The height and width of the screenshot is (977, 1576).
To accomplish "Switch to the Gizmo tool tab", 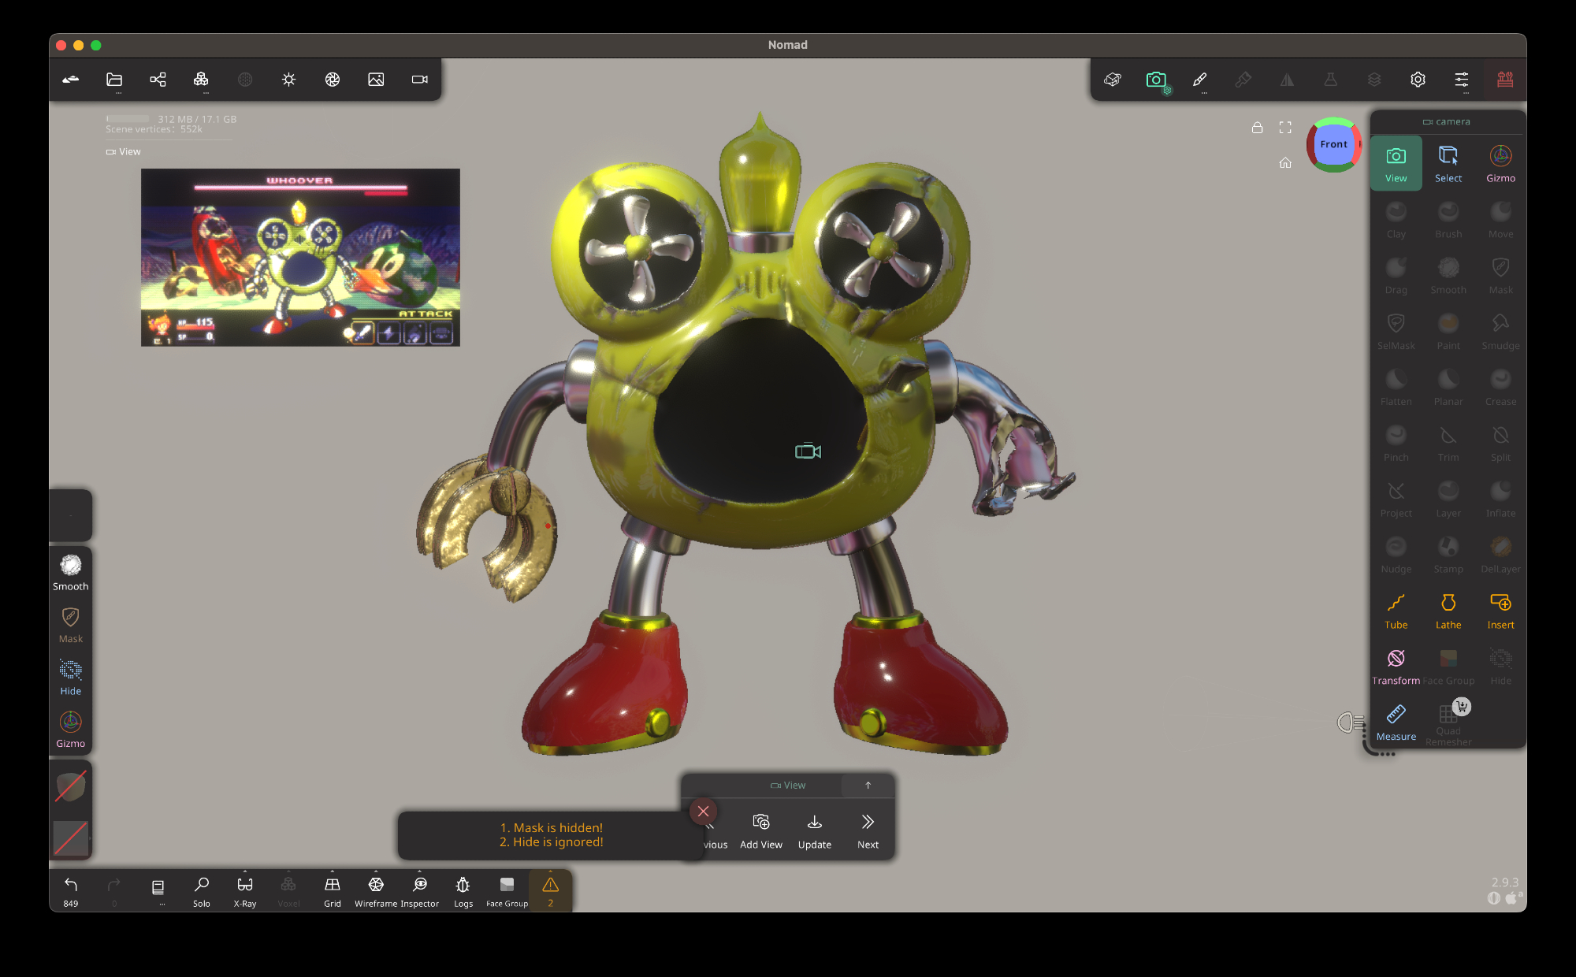I will tap(1500, 163).
